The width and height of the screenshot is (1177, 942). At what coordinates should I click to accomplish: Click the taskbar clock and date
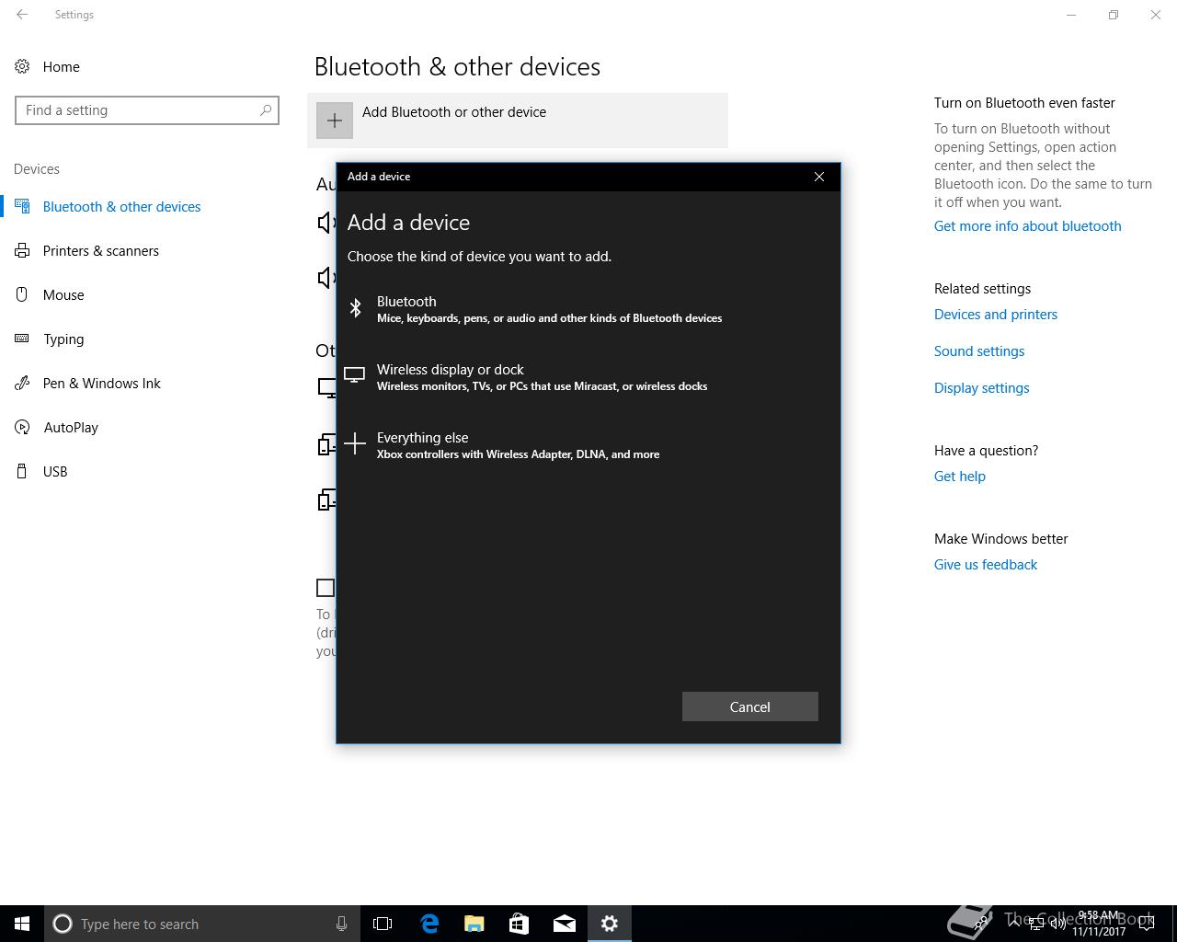[x=1099, y=924]
